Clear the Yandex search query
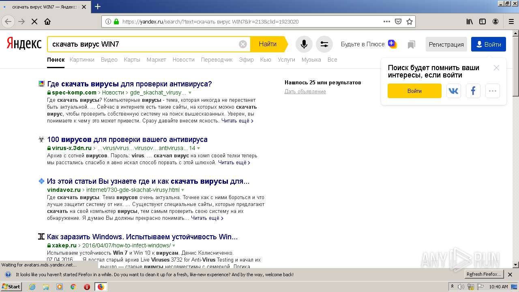This screenshot has height=292, width=519. pos(243,44)
